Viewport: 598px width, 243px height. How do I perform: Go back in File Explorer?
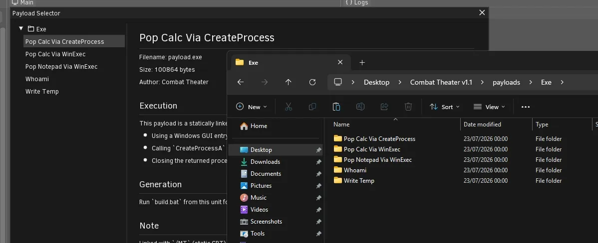point(240,82)
